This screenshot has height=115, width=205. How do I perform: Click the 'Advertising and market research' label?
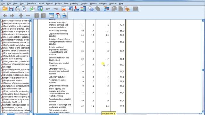tap(59, 65)
